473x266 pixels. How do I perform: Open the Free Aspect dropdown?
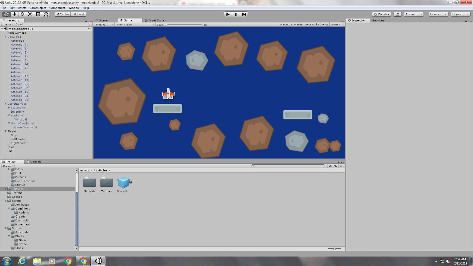point(135,25)
